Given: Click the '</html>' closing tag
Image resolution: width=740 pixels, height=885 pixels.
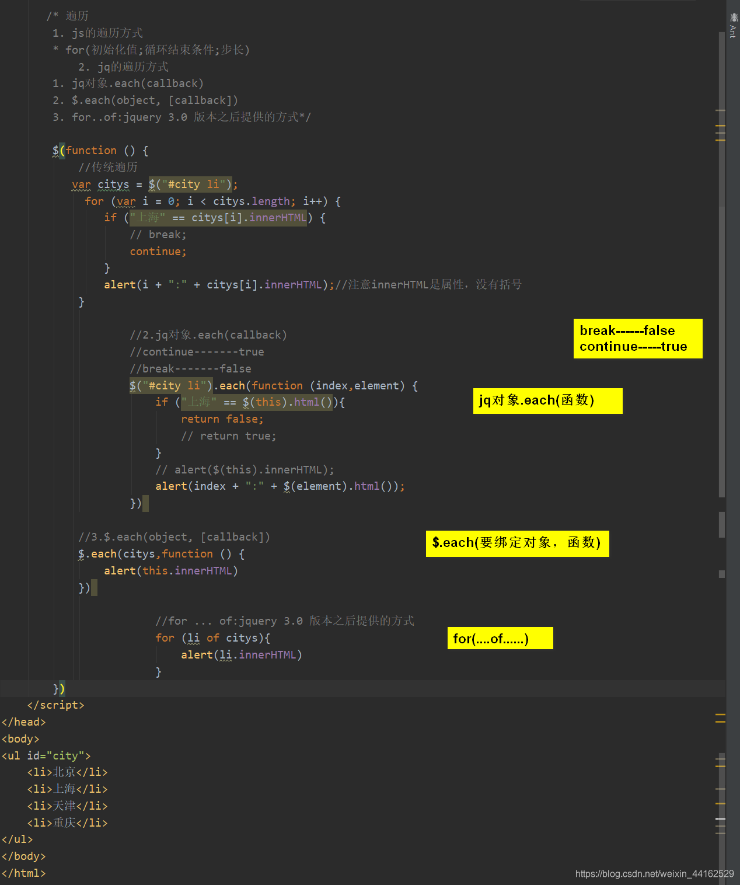Looking at the screenshot, I should point(24,873).
